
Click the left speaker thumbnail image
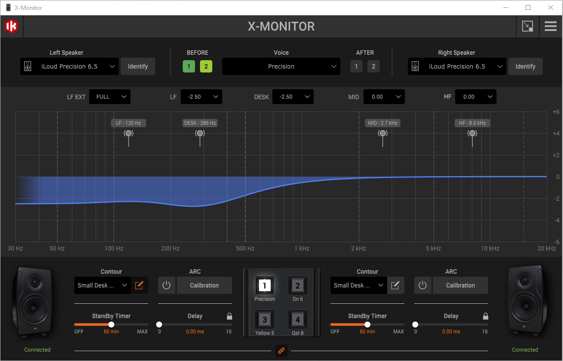point(32,302)
